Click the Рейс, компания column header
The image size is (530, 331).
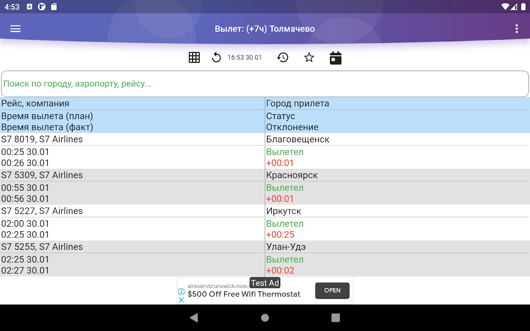click(35, 103)
